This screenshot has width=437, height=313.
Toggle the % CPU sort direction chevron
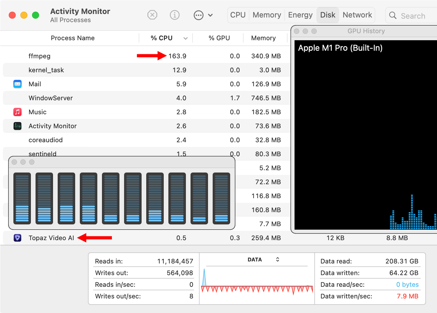click(x=186, y=38)
